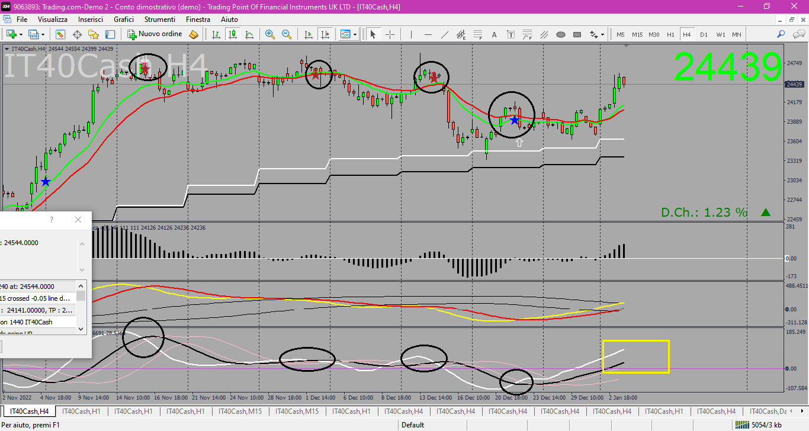Select the text A tool

494,34
